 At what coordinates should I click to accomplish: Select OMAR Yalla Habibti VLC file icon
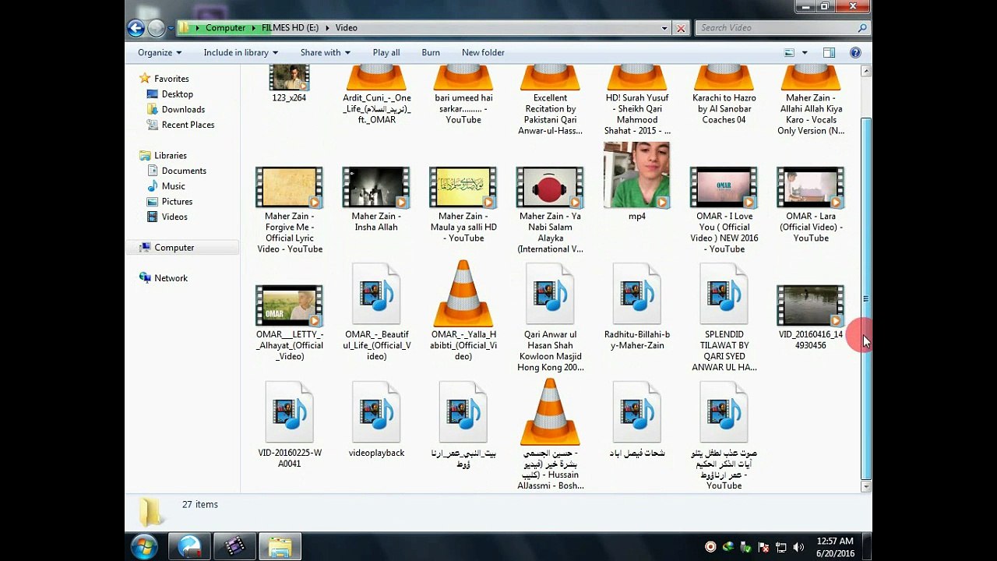pyautogui.click(x=463, y=294)
